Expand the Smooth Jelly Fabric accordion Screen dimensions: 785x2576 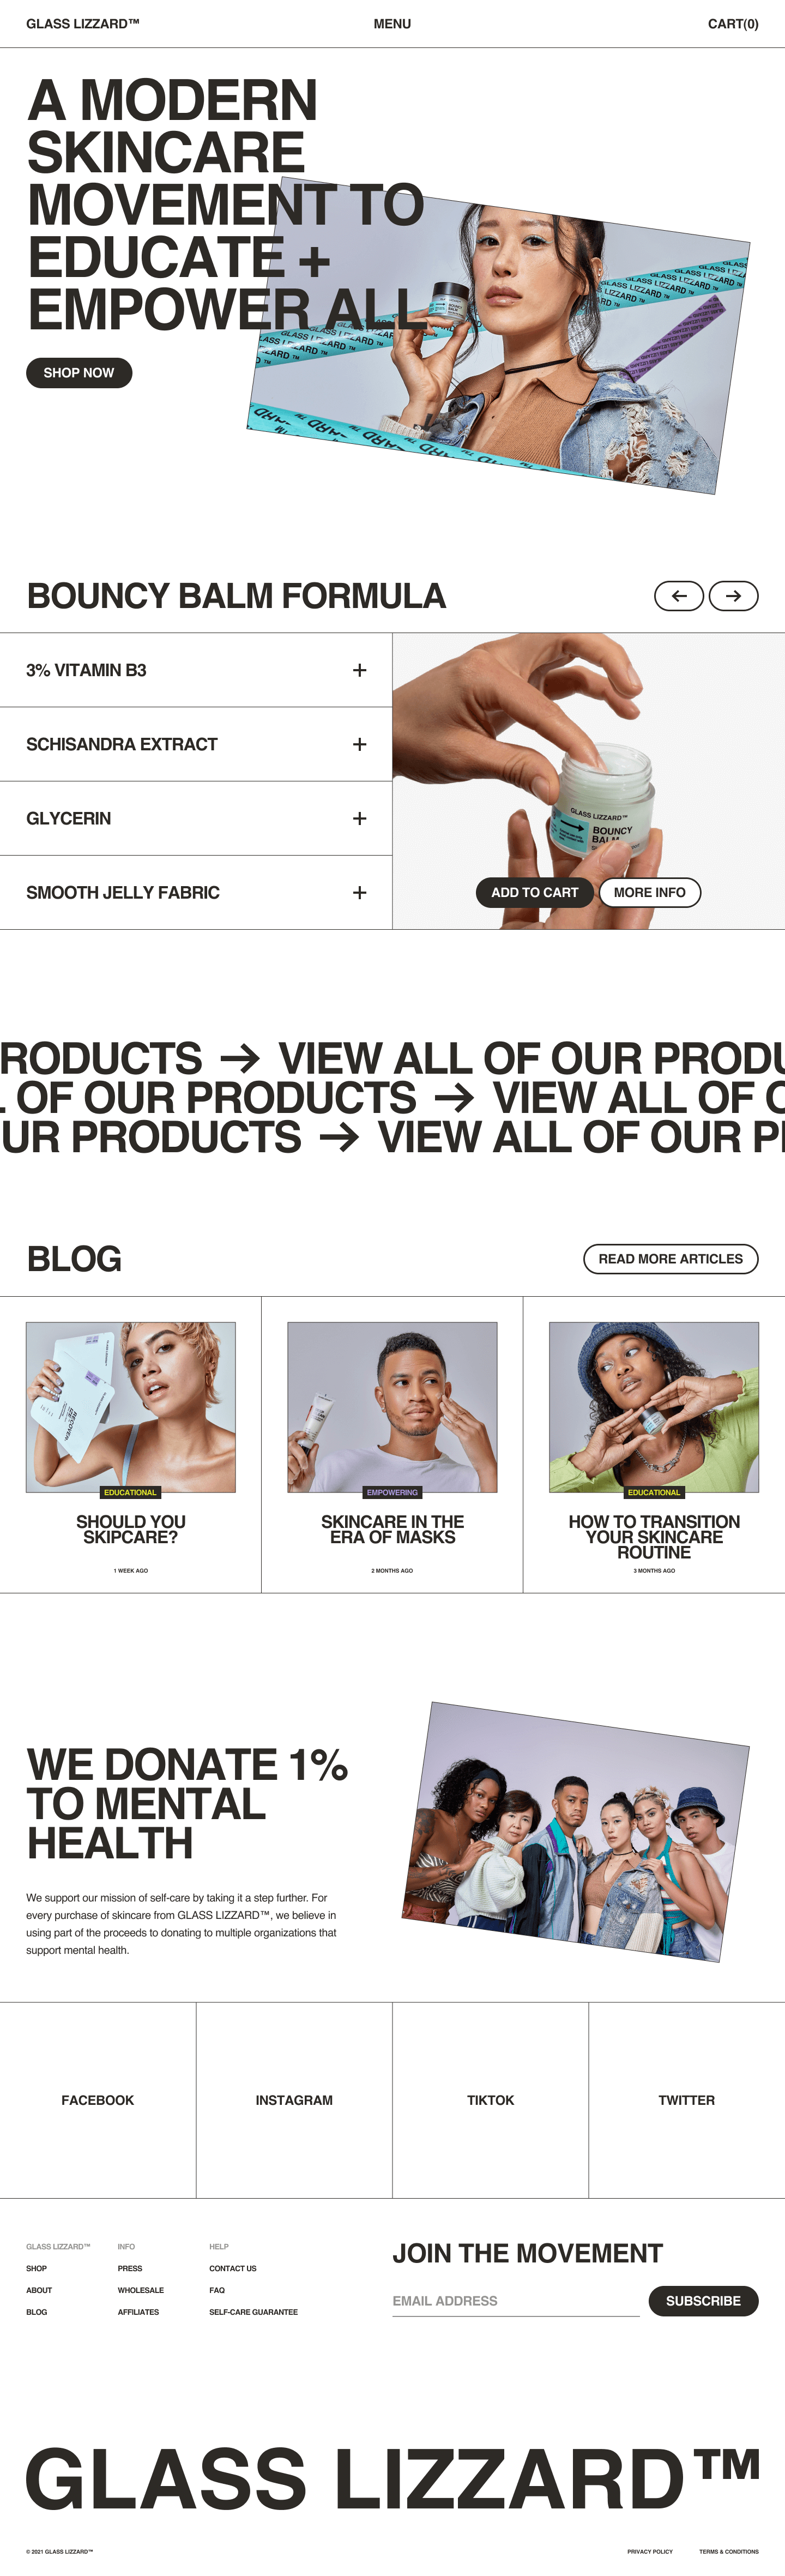tap(196, 892)
